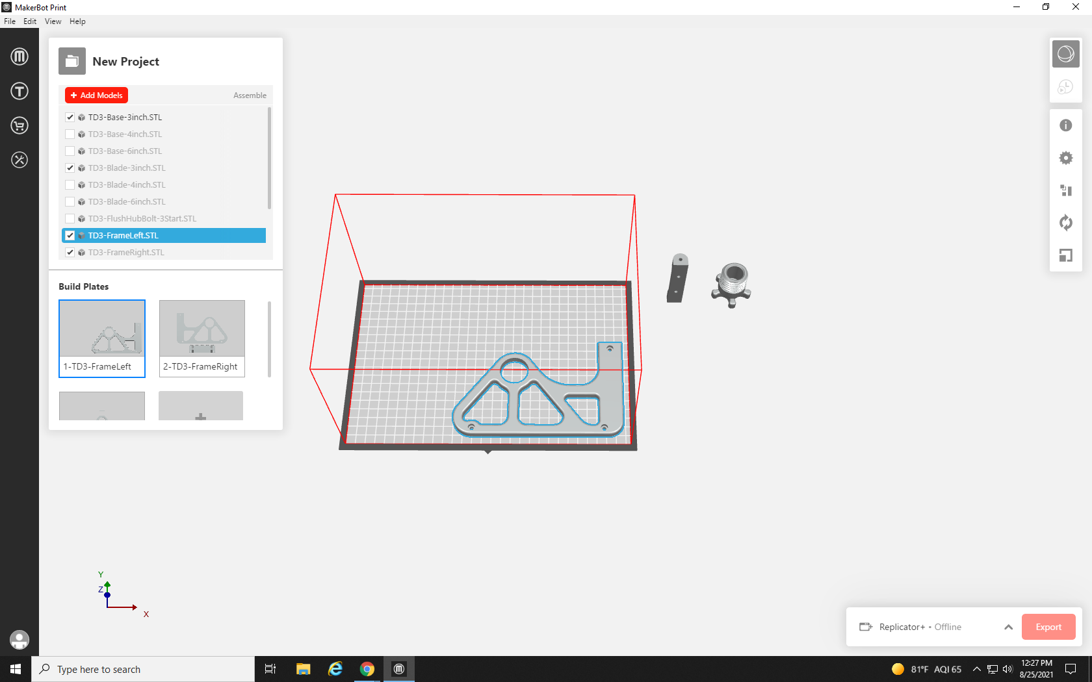
Task: Uncheck TD3-FrameRight.STL checkbox
Action: [70, 253]
